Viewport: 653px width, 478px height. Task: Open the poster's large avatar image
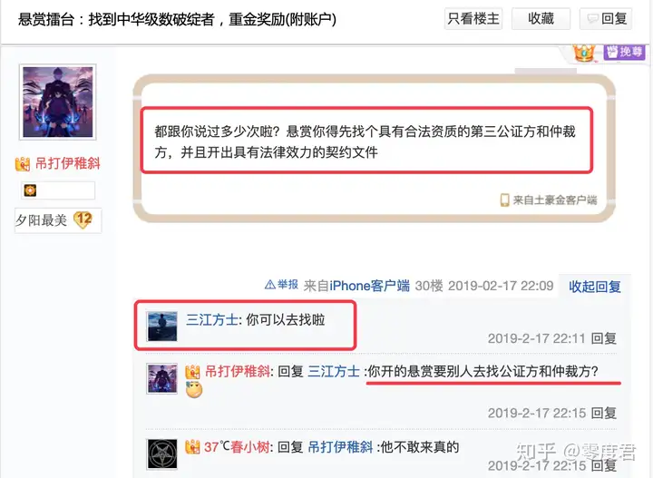coord(57,102)
